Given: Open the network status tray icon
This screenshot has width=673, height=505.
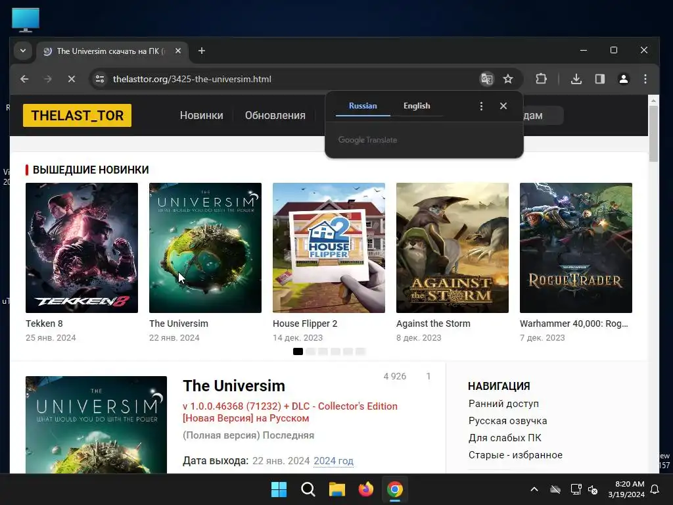Looking at the screenshot, I should click(x=576, y=489).
